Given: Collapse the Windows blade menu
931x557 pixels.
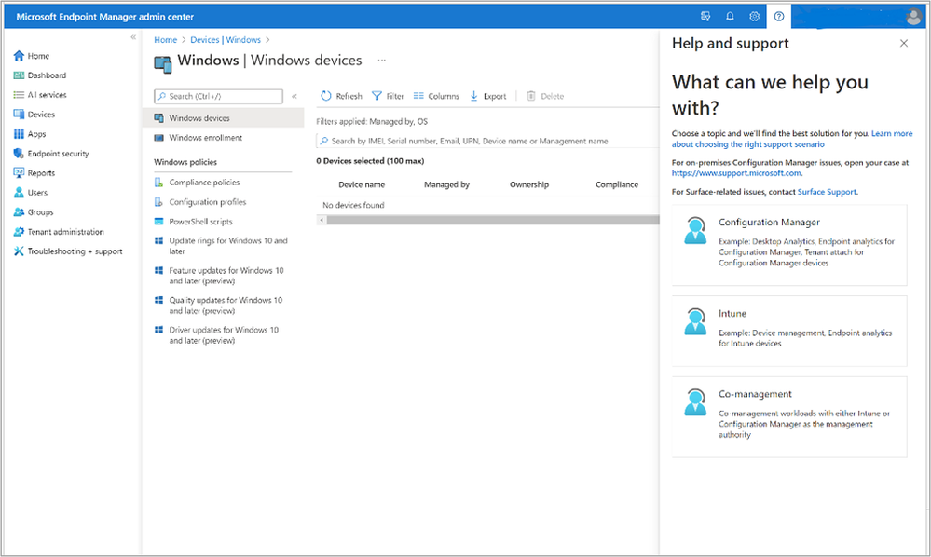Looking at the screenshot, I should (294, 96).
